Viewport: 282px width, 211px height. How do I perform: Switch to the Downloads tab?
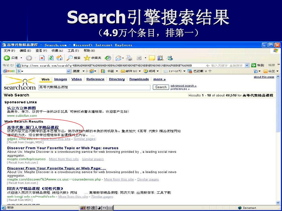[139, 79]
